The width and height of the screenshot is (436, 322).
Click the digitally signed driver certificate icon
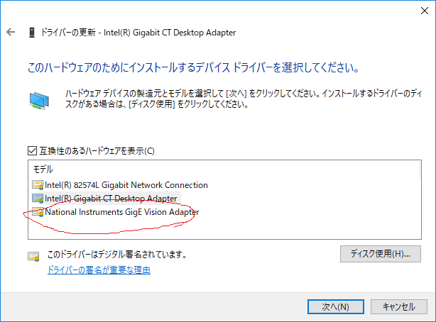(x=33, y=256)
